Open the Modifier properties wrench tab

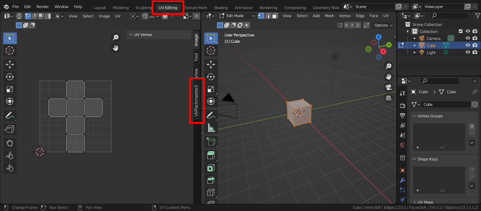(x=403, y=180)
